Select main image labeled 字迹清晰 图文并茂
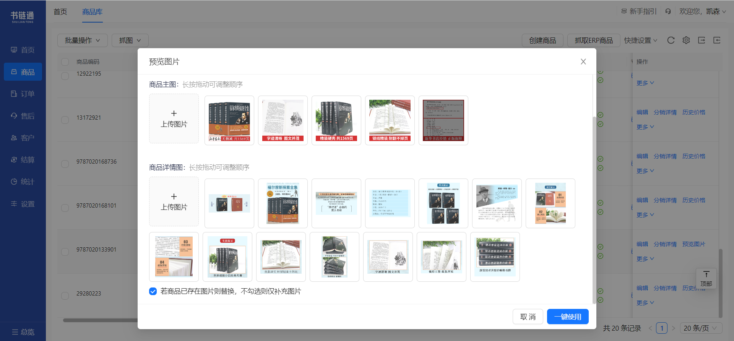This screenshot has height=341, width=734. [283, 120]
